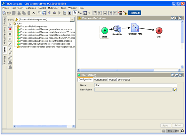Screen dimensions: 187x136
Task: Open the Window menu
Action: (x=73, y=8)
